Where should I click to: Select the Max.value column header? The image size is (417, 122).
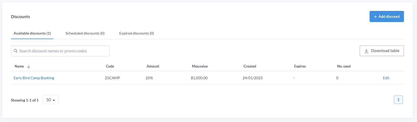(200, 66)
